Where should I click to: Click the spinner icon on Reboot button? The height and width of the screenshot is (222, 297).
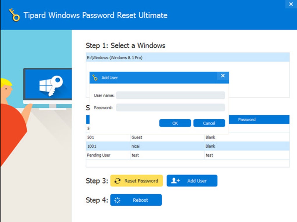[x=117, y=200]
